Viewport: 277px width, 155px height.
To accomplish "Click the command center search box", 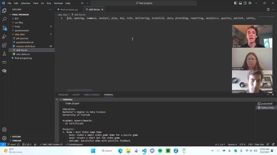I will [x=144, y=3].
